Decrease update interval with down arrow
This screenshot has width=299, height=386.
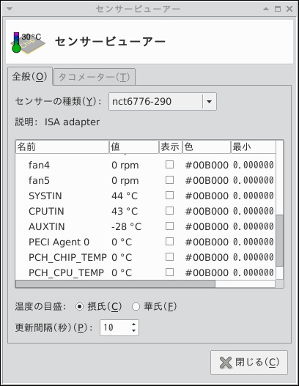(x=133, y=331)
